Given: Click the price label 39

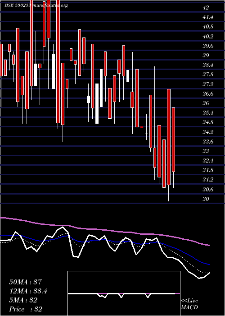Looking at the screenshot, I should pyautogui.click(x=206, y=56).
